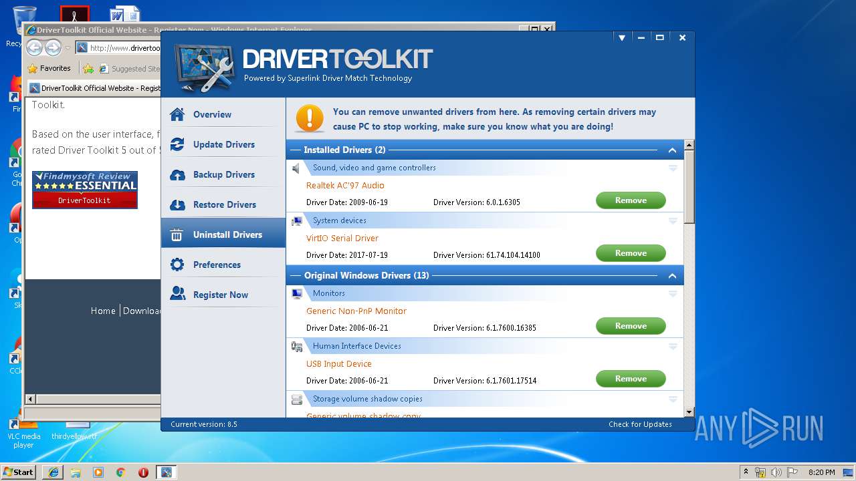The height and width of the screenshot is (481, 856).
Task: Click the Update Drivers refresh icon
Action: 177,144
